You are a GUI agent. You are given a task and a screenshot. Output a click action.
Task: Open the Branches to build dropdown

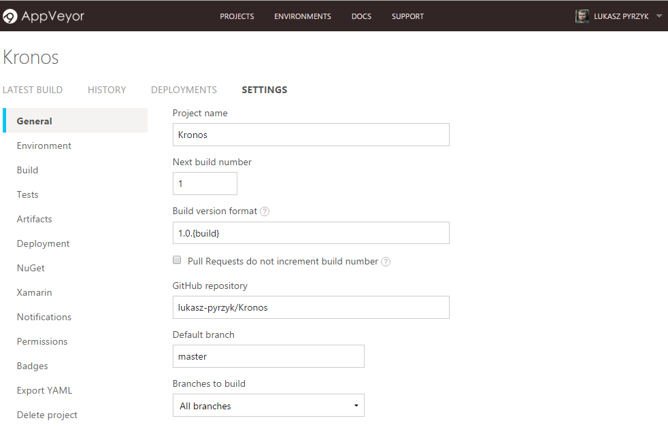point(269,406)
